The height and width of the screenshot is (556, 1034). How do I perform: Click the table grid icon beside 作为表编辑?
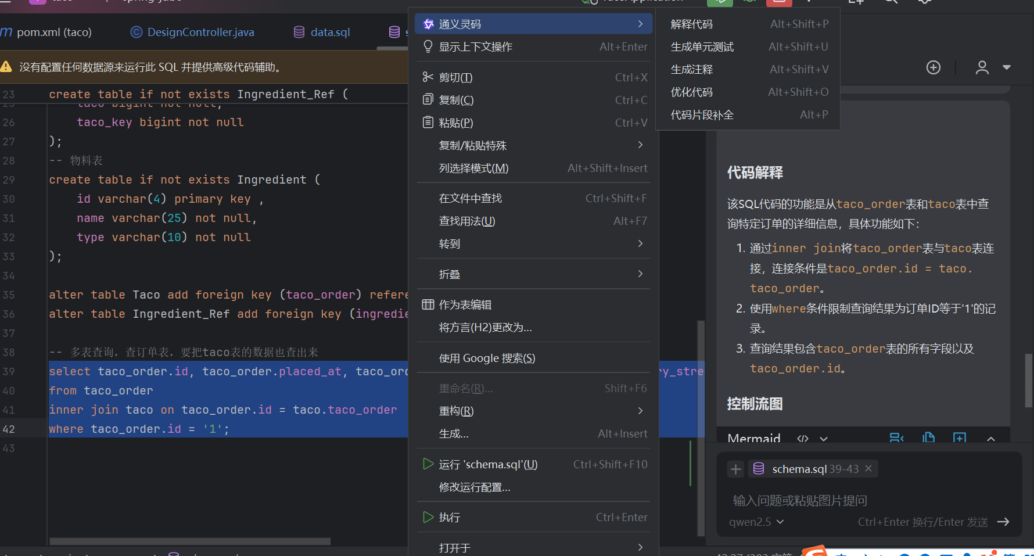pyautogui.click(x=428, y=304)
